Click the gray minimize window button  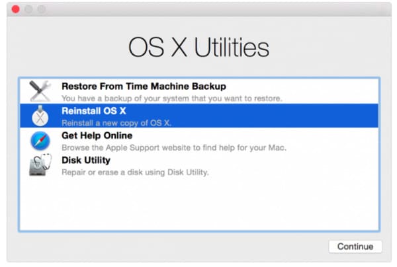[x=29, y=10]
